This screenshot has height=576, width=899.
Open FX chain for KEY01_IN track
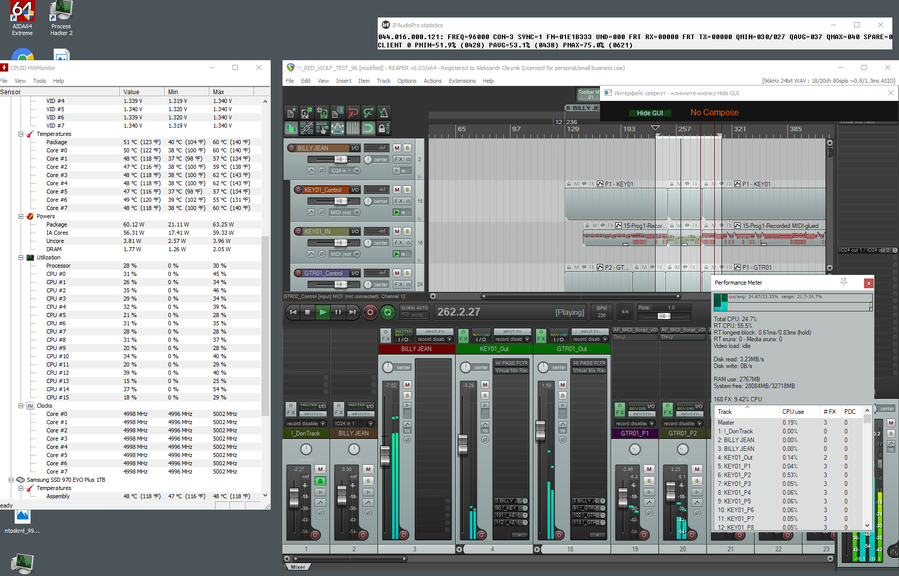click(398, 242)
